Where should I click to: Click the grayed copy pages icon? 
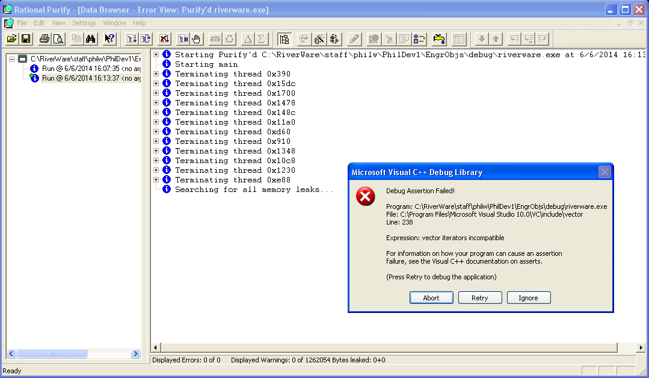[x=76, y=39]
